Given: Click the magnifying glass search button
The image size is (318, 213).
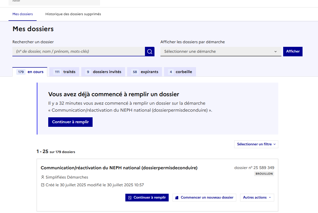Looking at the screenshot, I should [x=150, y=51].
